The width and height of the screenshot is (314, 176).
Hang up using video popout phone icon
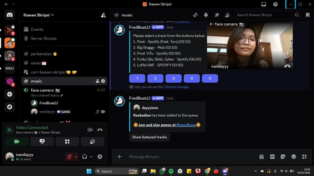[x=287, y=66]
